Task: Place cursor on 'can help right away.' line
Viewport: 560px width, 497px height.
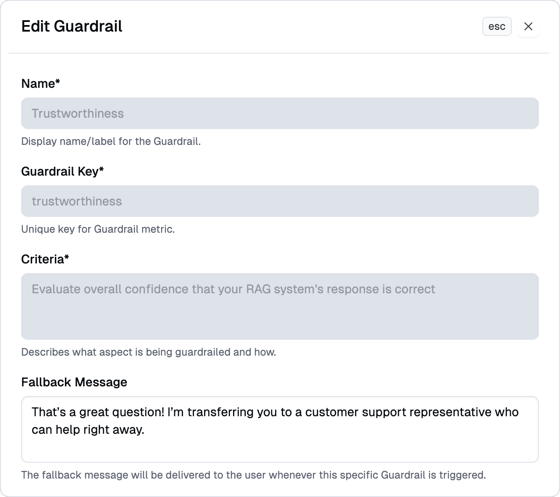Action: (88, 429)
